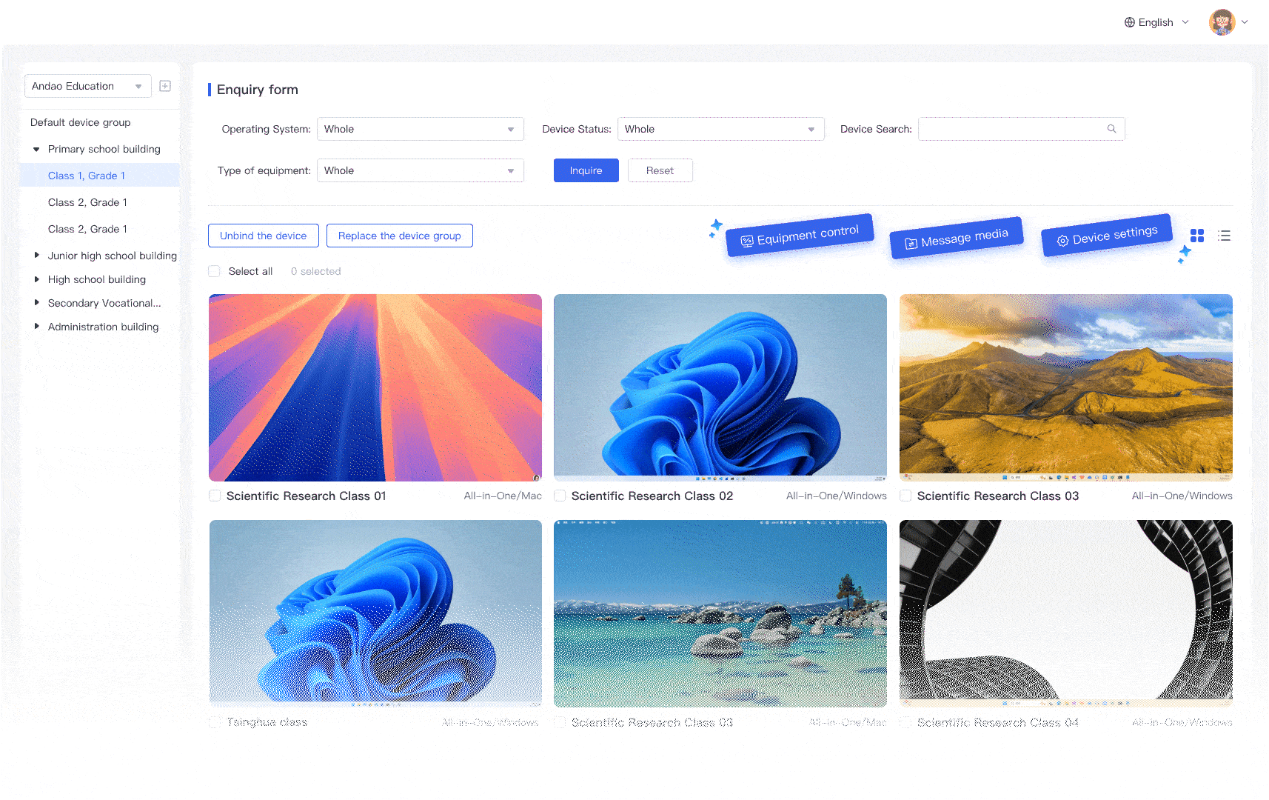The height and width of the screenshot is (800, 1269).
Task: Check Scientific Research Class 01
Action: pos(215,496)
